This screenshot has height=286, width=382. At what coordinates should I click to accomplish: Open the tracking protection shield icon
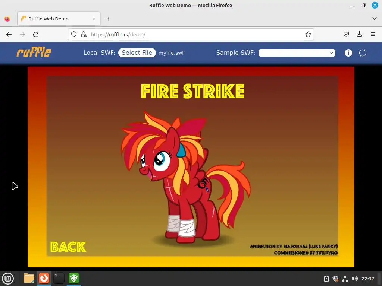pos(74,35)
